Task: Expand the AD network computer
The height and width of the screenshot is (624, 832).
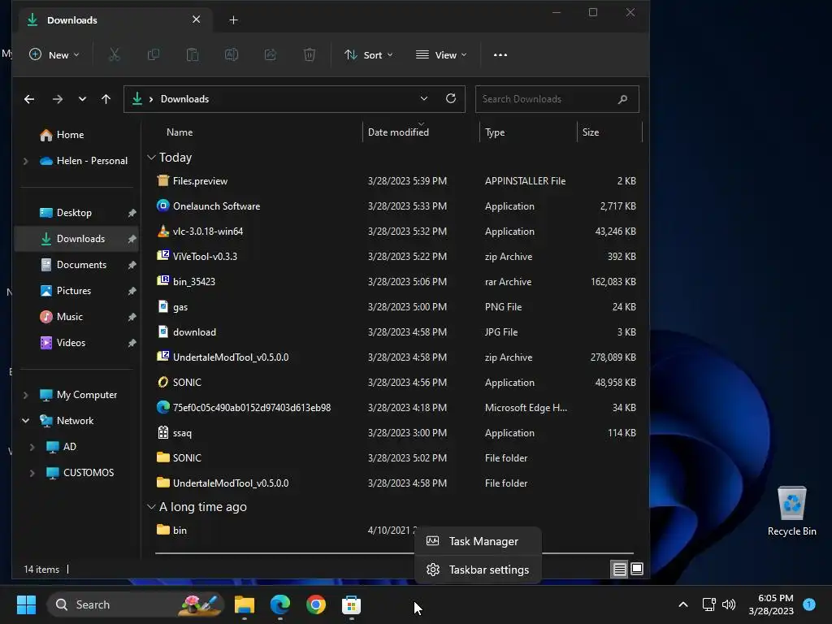Action: tap(32, 447)
